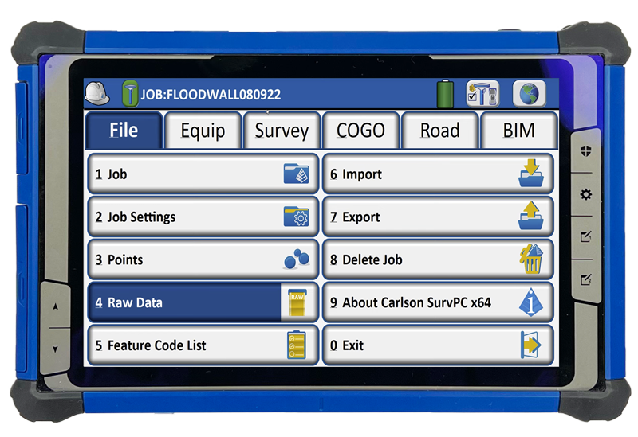Open the Survey tab
This screenshot has width=638, height=437.
[282, 131]
